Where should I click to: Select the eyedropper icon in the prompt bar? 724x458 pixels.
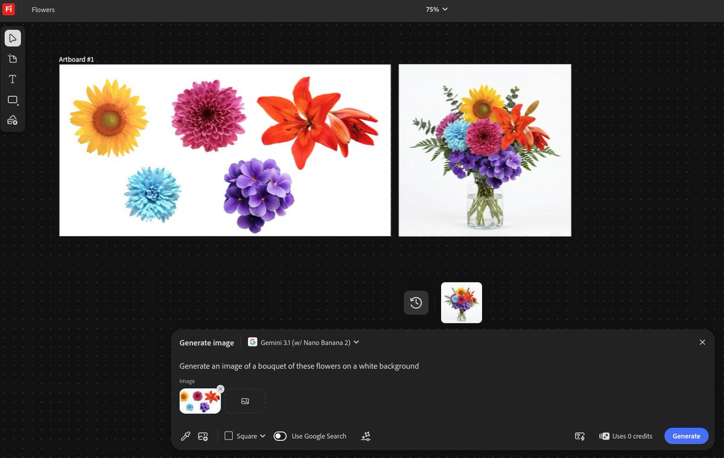pos(185,436)
